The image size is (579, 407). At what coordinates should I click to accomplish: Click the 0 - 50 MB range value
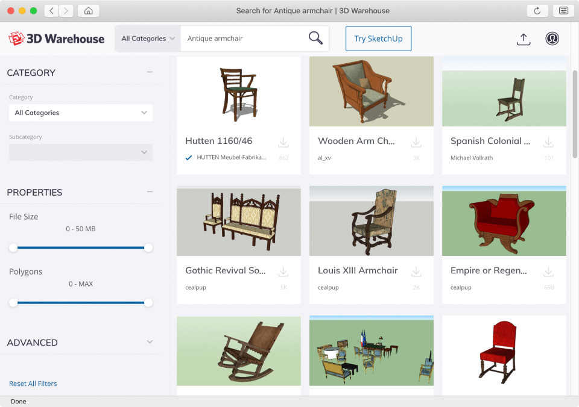pyautogui.click(x=80, y=229)
